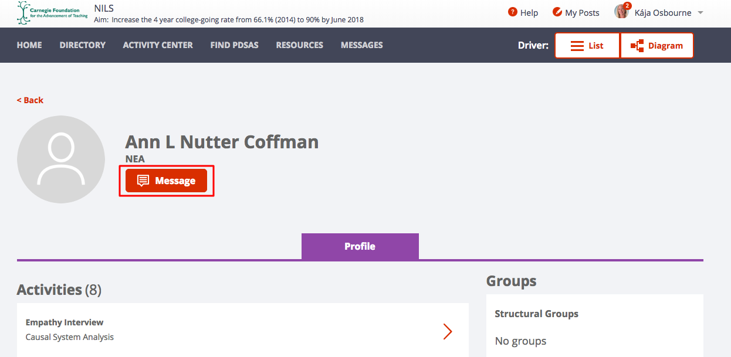Click the No groups text
731x357 pixels.
(x=521, y=341)
